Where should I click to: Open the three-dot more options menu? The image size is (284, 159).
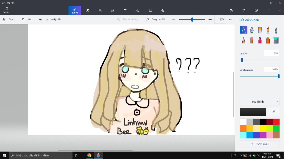click(x=230, y=19)
